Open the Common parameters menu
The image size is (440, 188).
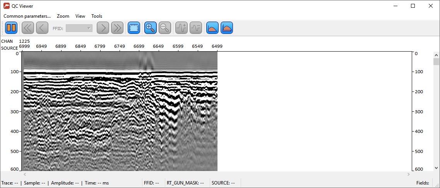[27, 16]
